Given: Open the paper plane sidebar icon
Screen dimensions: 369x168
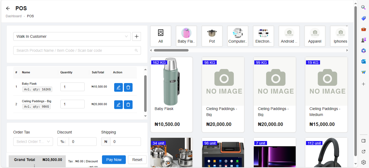Looking at the screenshot, I should [363, 72].
